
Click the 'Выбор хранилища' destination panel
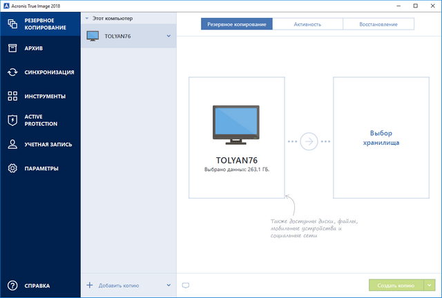pyautogui.click(x=385, y=138)
